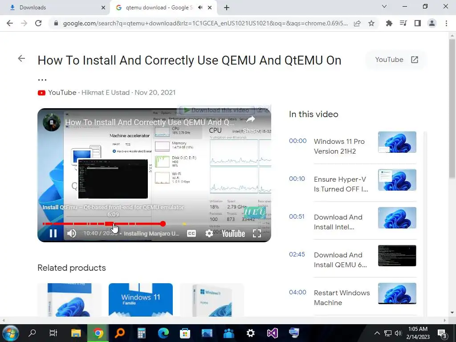Click the red video progress scrubber handle
The width and height of the screenshot is (456, 342).
163,224
